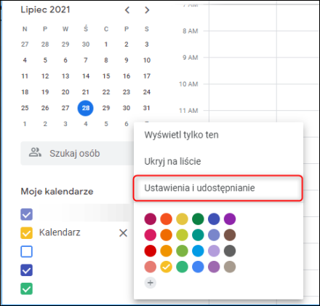Viewport: 320px width, 306px height.
Task: Select July 31 in mini calendar
Action: [146, 108]
